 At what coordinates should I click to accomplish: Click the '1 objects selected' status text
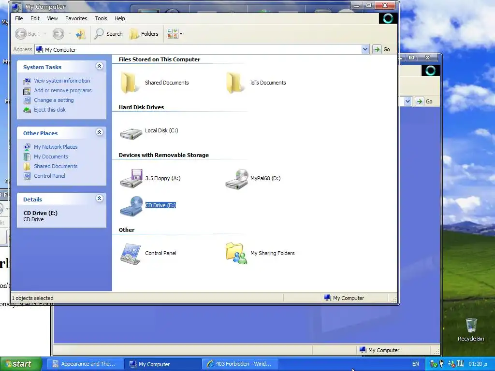[x=32, y=298]
